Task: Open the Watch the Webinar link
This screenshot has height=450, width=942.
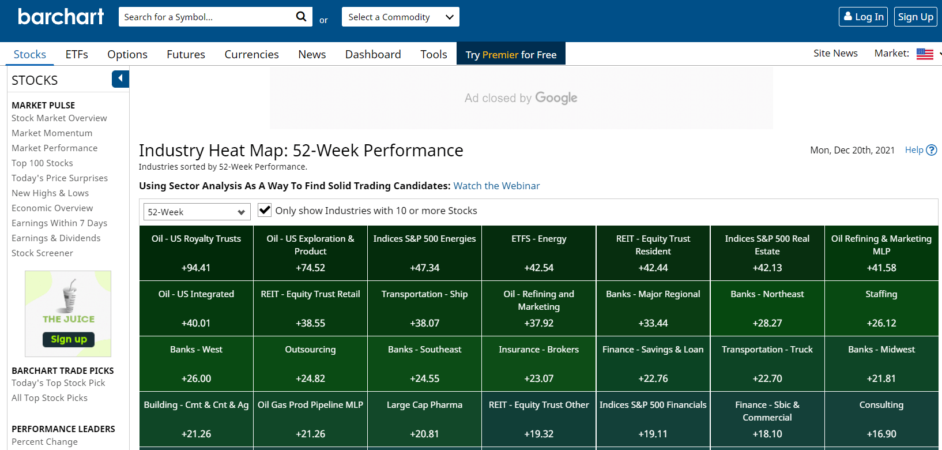Action: [x=496, y=186]
